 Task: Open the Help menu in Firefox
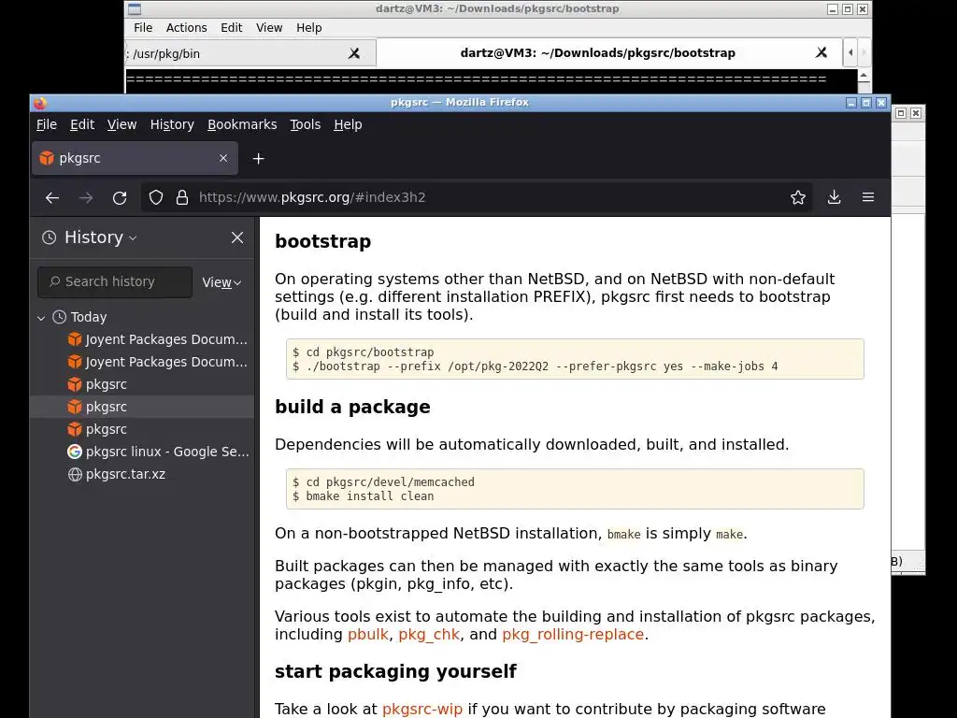coord(348,124)
